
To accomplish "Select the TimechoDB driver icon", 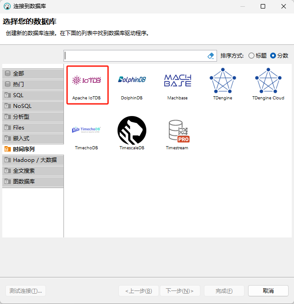I will pos(86,130).
